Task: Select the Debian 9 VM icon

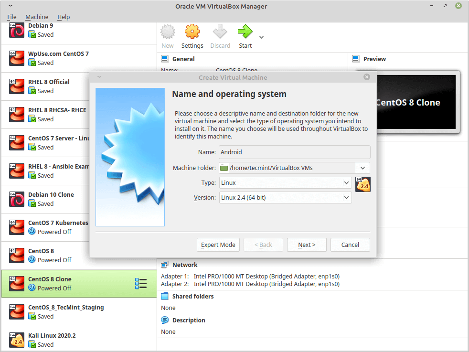Action: point(16,30)
